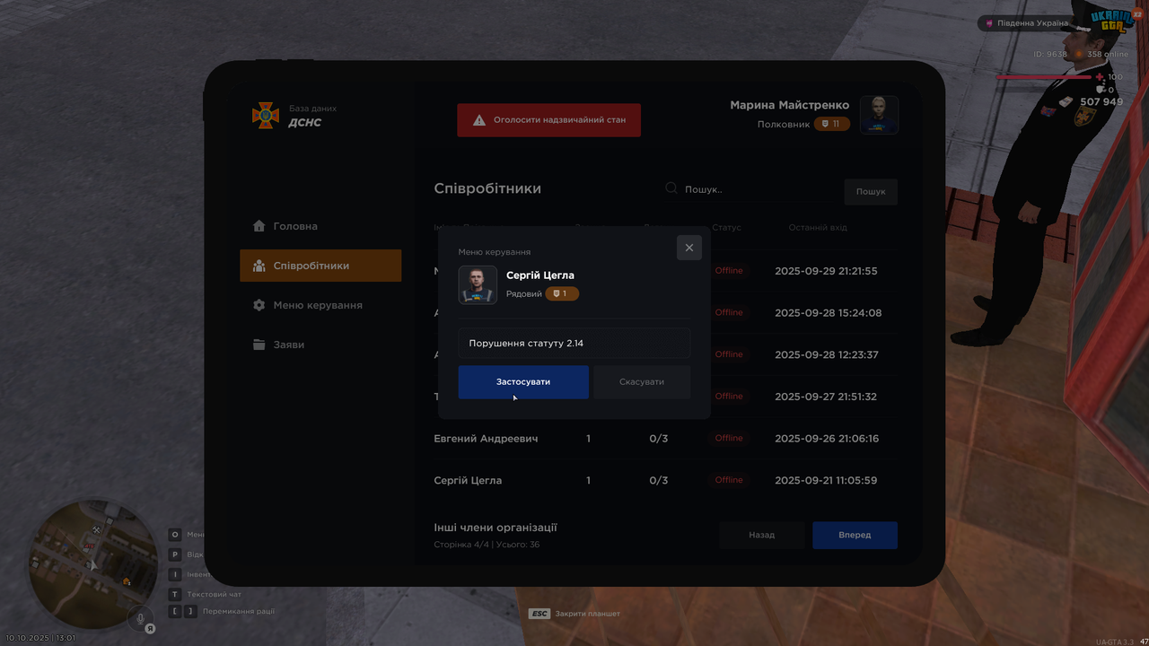1149x646 pixels.
Task: Click the P key hint icon
Action: pos(175,554)
